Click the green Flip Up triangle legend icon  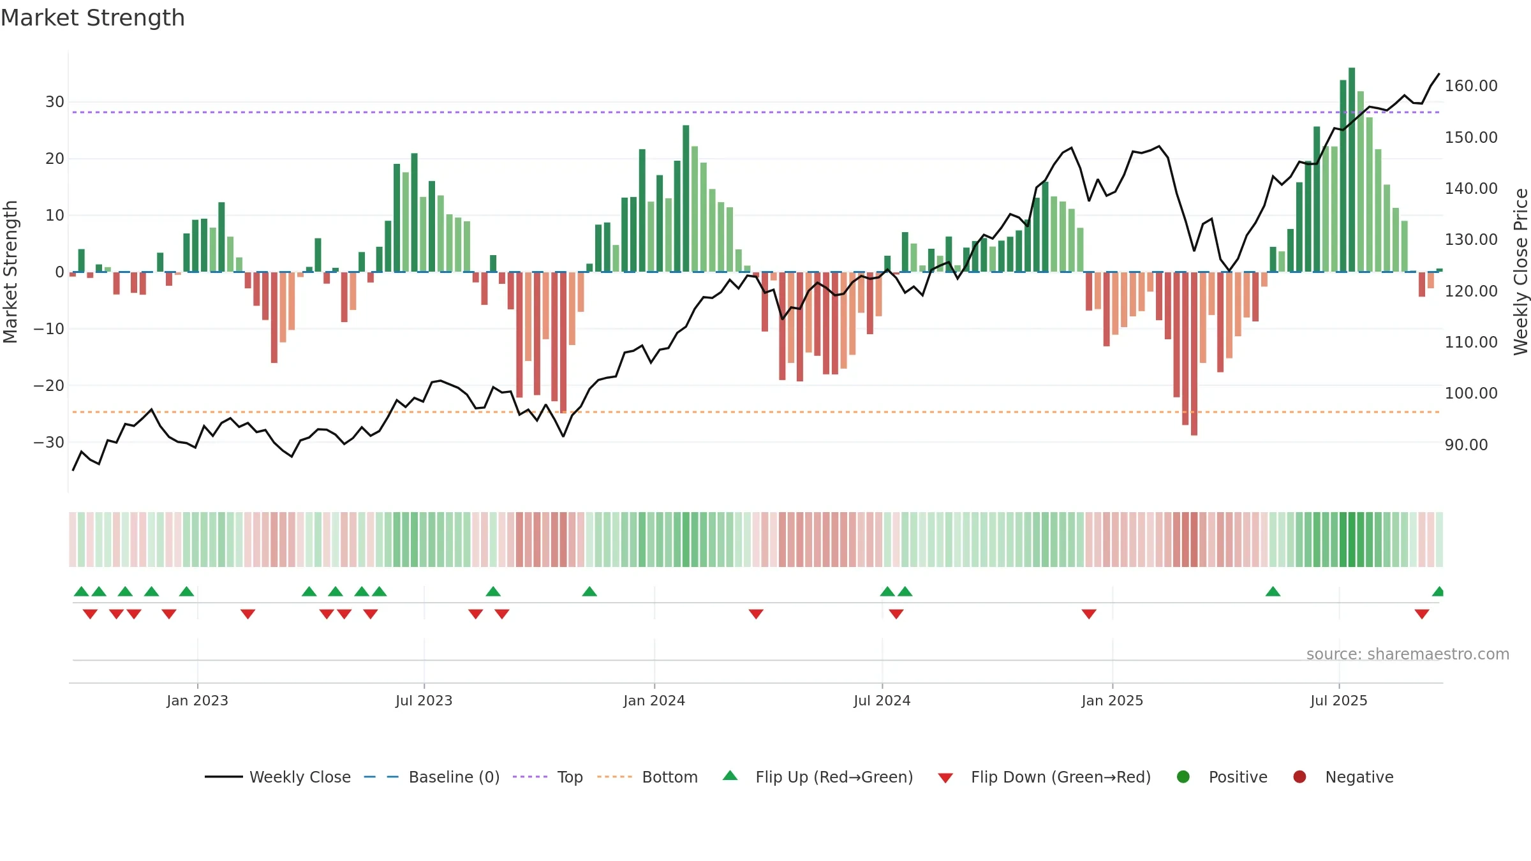(x=730, y=776)
